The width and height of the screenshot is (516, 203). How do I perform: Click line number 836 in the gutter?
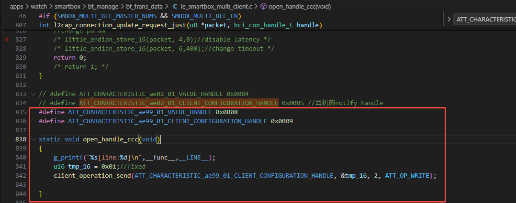[21, 121]
